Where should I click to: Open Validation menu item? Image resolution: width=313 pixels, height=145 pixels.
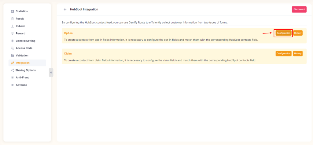click(27, 56)
